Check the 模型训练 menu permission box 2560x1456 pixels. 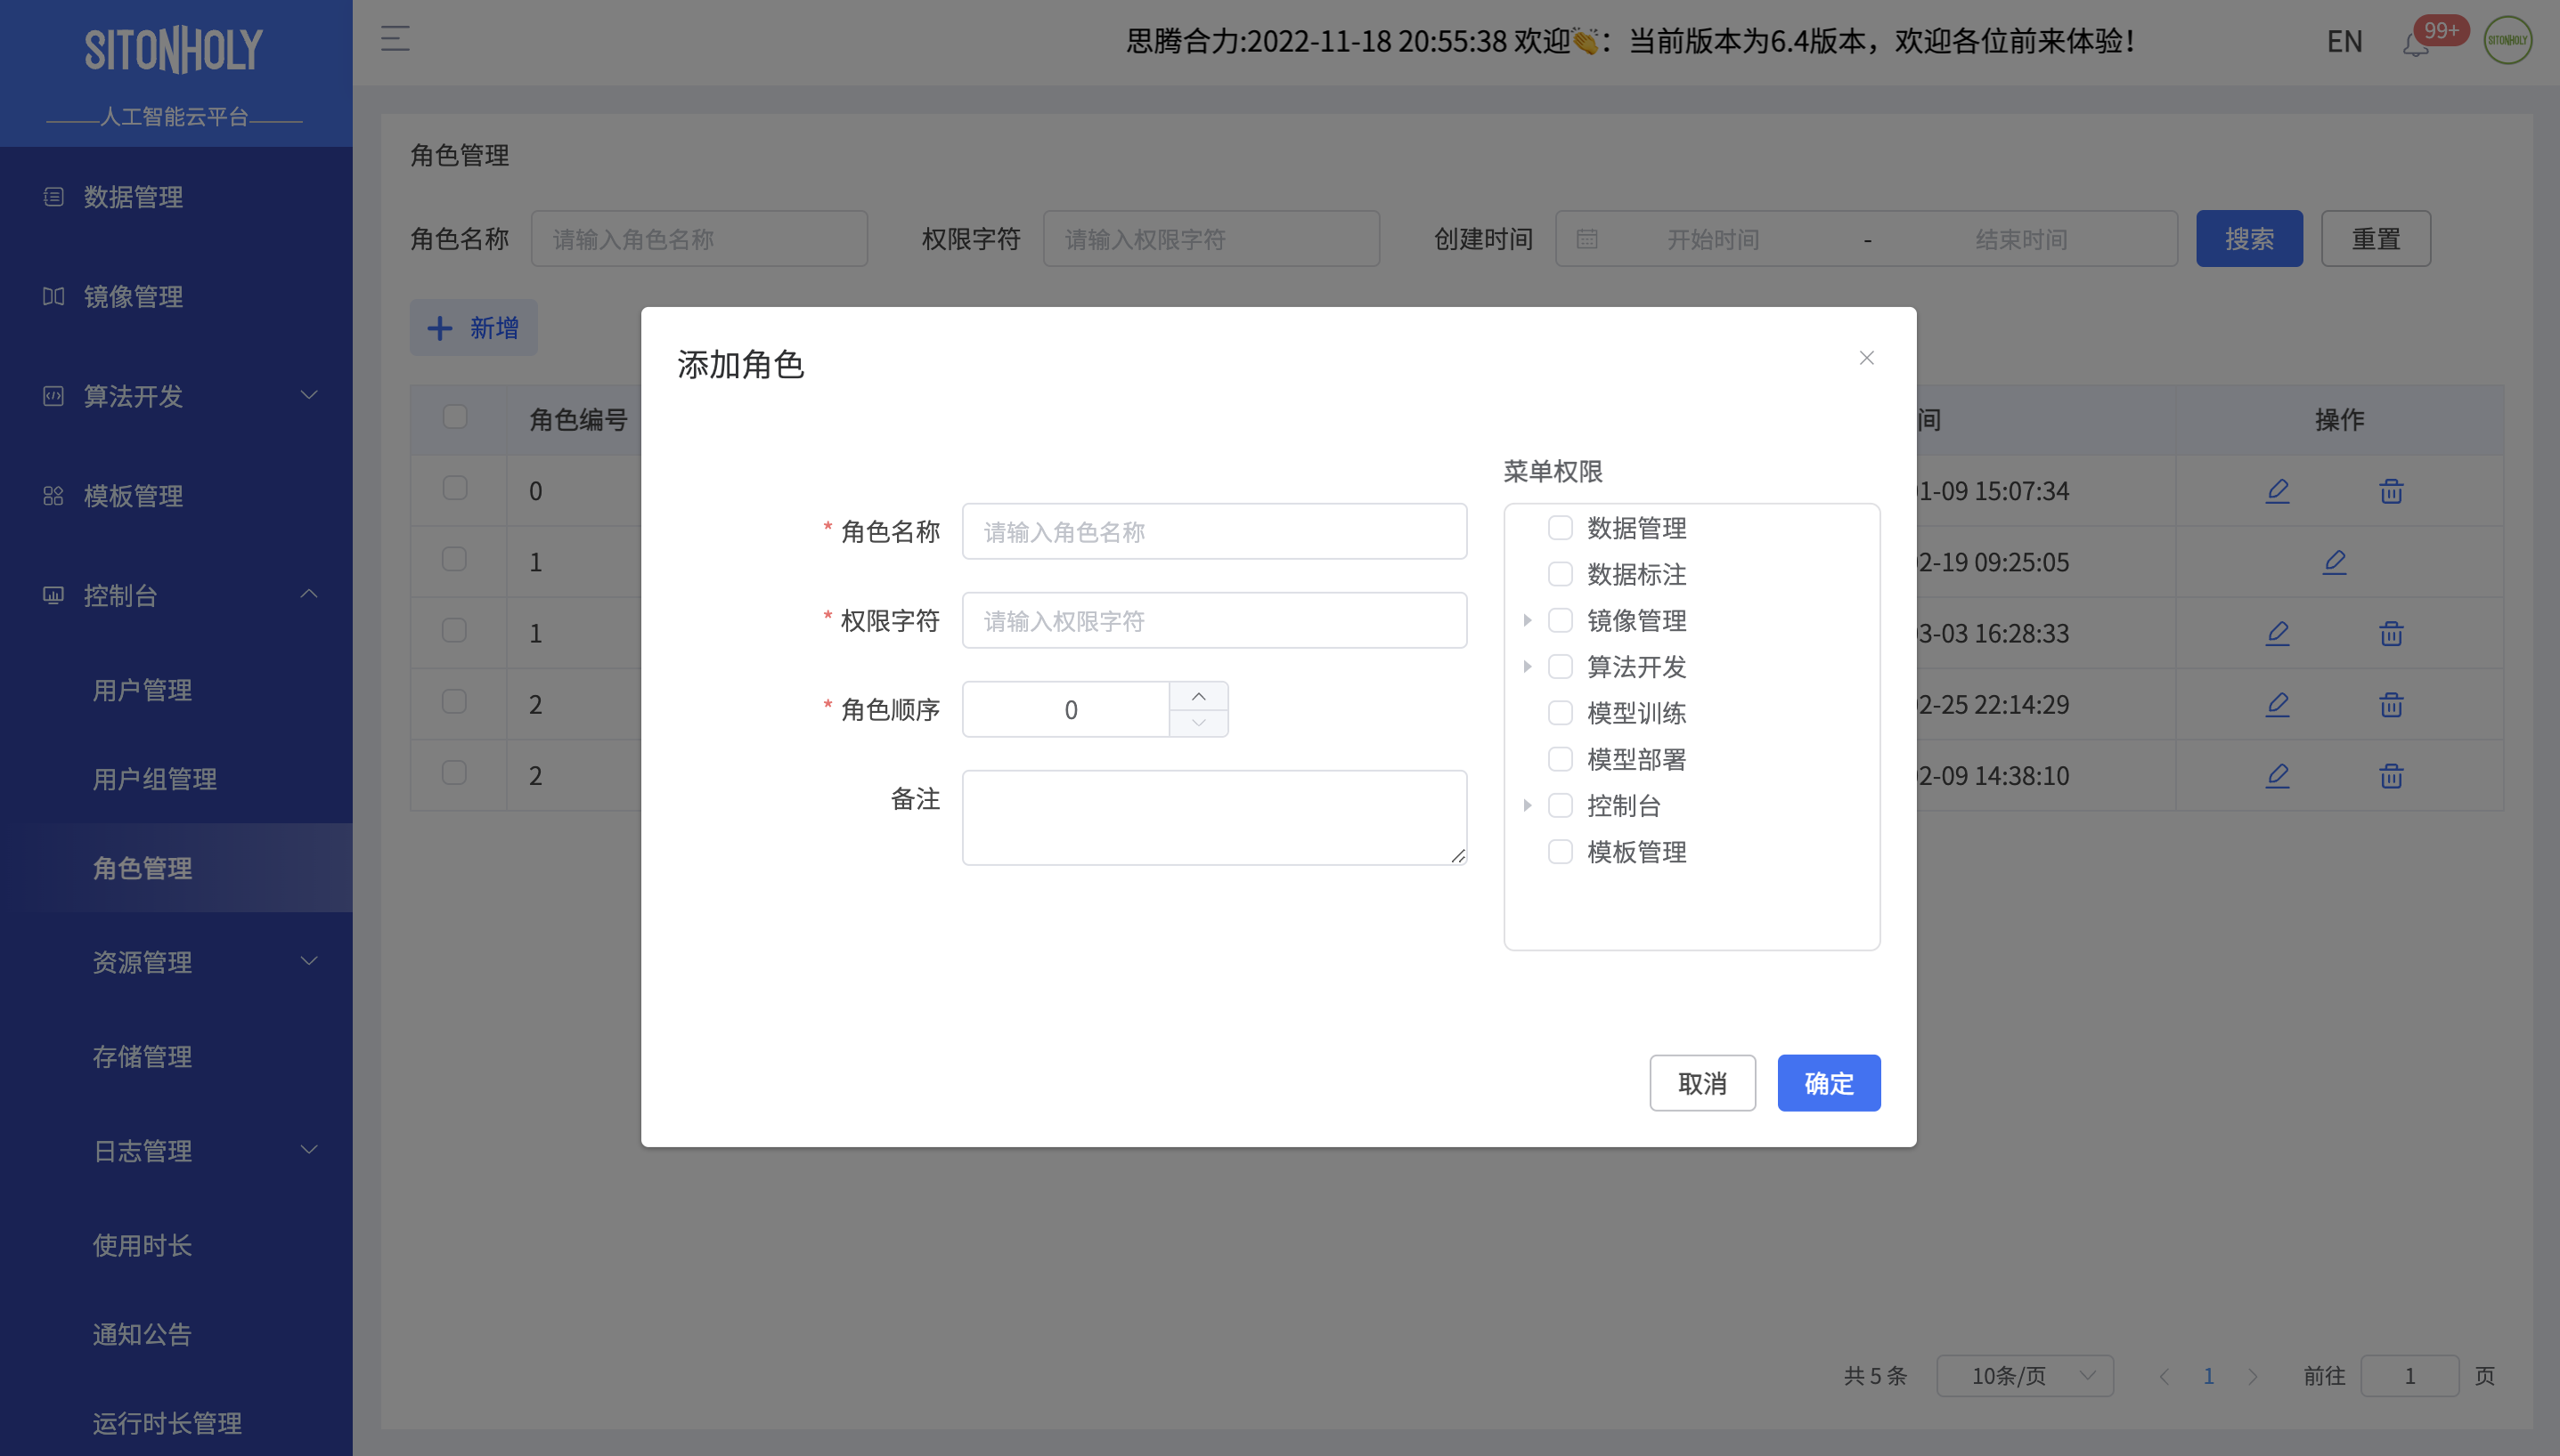[1561, 713]
